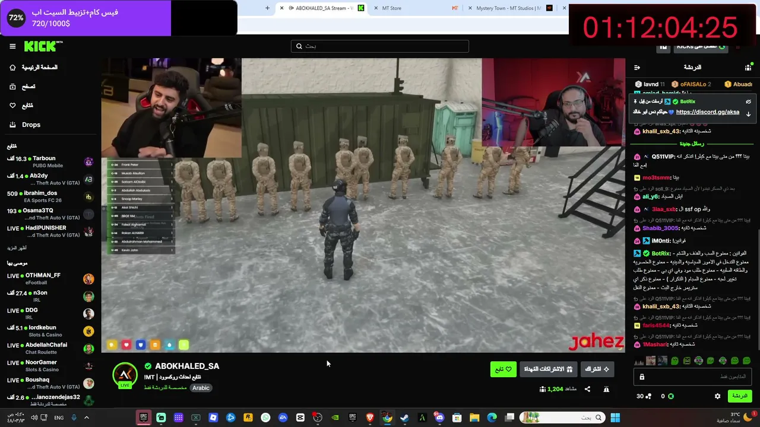Open the Kick sidebar hamburger menu
This screenshot has width=760, height=427.
(x=12, y=46)
